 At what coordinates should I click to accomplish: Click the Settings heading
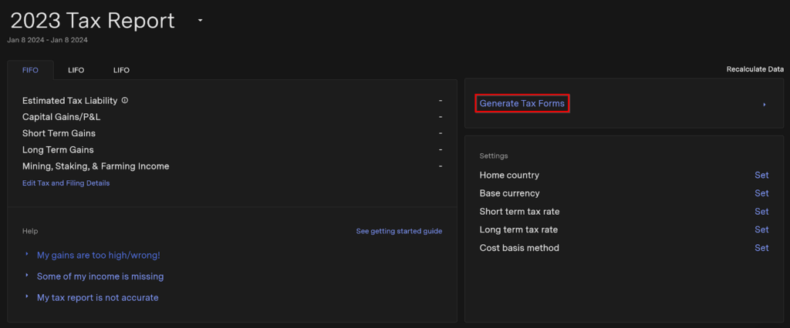(x=493, y=156)
